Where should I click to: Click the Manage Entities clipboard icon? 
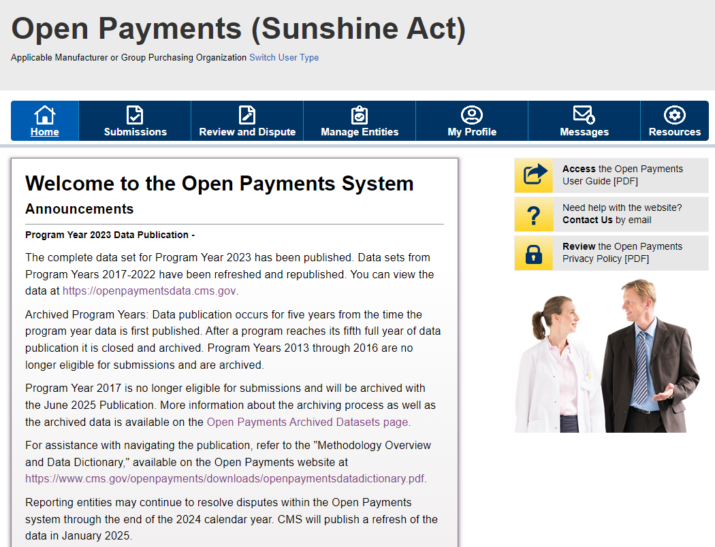coord(360,115)
